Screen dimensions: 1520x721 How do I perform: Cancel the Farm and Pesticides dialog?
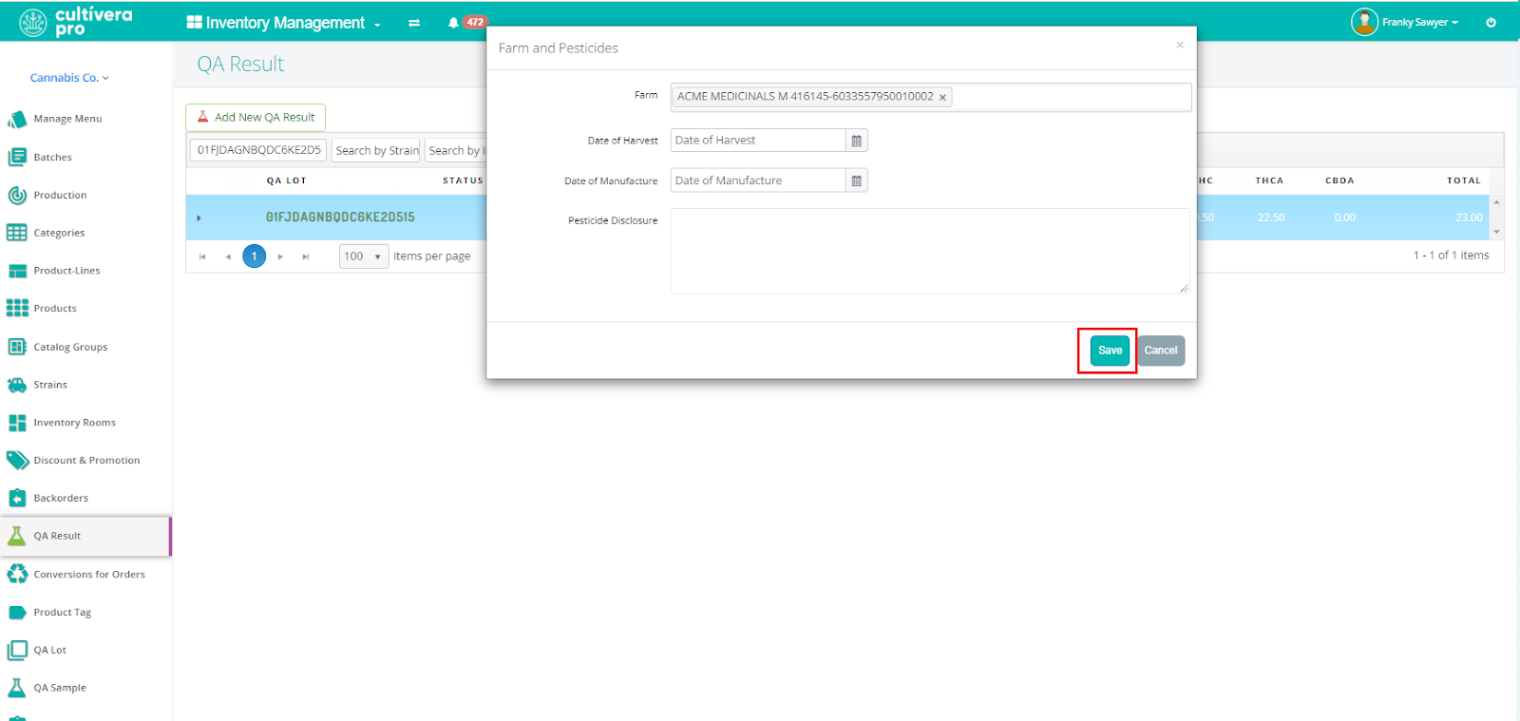(1161, 351)
